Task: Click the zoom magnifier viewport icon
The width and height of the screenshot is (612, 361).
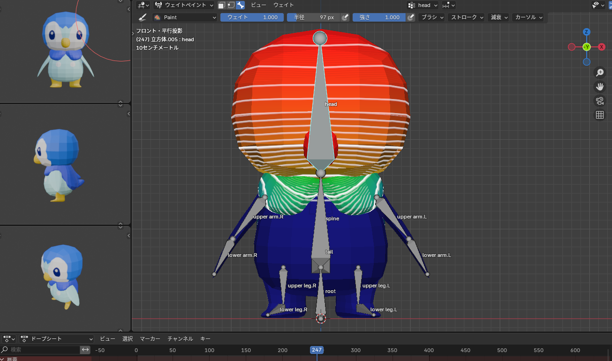Action: point(599,72)
